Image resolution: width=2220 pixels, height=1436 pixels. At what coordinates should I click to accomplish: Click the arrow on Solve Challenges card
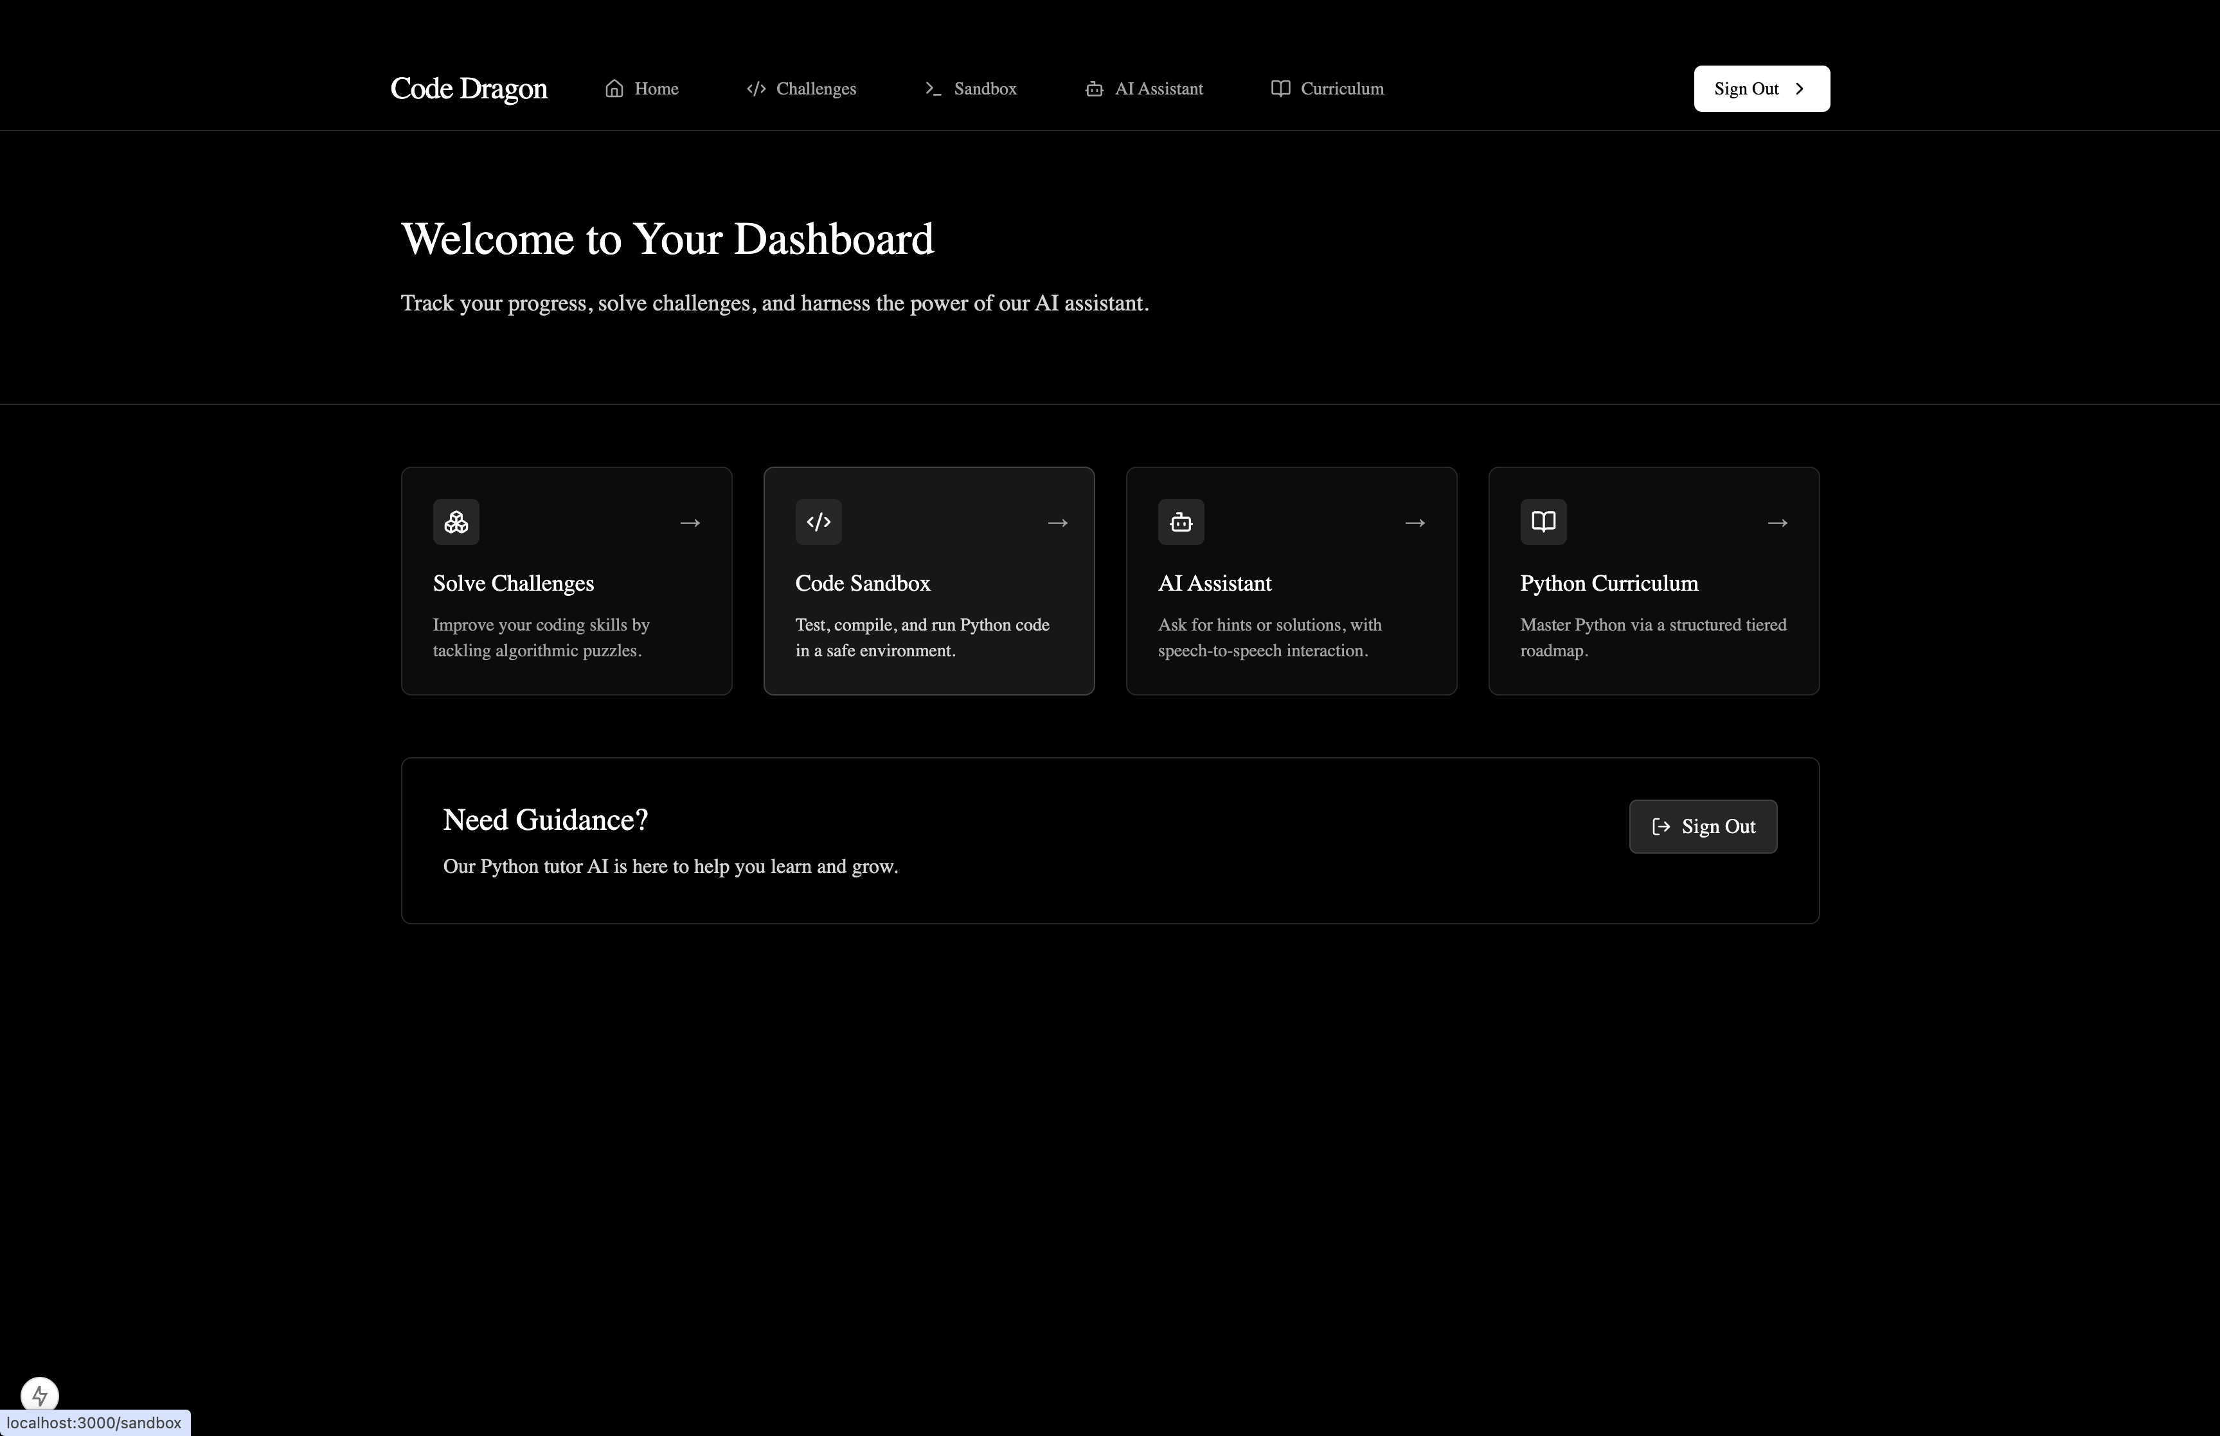tap(690, 523)
